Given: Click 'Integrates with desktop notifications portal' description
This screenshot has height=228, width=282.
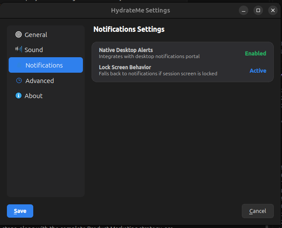Looking at the screenshot, I should click(149, 56).
